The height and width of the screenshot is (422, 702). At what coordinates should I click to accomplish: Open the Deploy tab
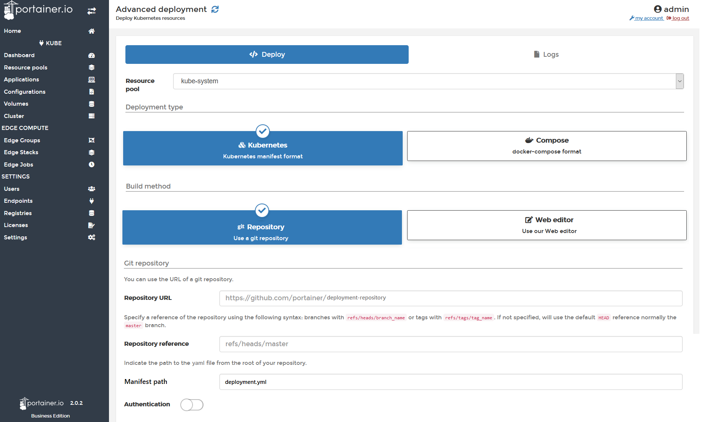click(267, 55)
